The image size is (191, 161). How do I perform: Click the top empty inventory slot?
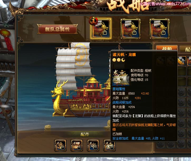click(x=182, y=71)
